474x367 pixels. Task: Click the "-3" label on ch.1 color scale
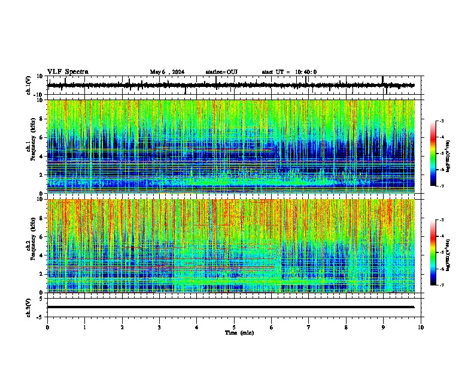[x=442, y=121]
